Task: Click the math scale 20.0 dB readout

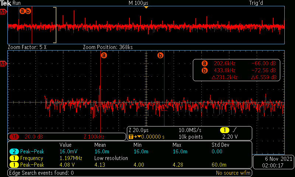Action: [x=34, y=137]
